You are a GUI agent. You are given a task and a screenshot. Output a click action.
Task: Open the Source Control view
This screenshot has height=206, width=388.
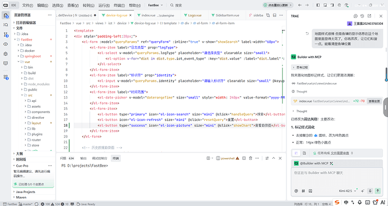[6, 34]
